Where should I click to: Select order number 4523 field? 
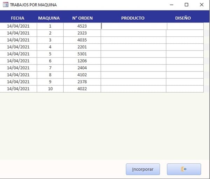(x=82, y=26)
